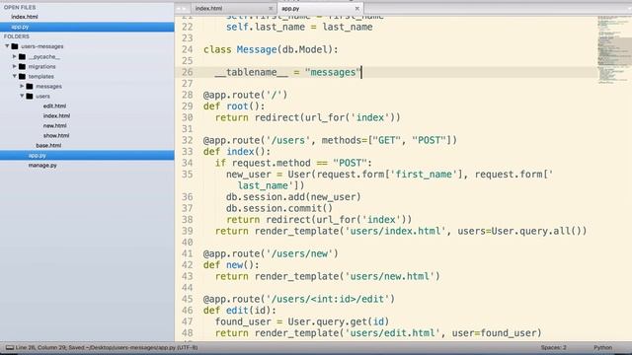
Task: Open index.html in the users folder
Action: pos(56,116)
